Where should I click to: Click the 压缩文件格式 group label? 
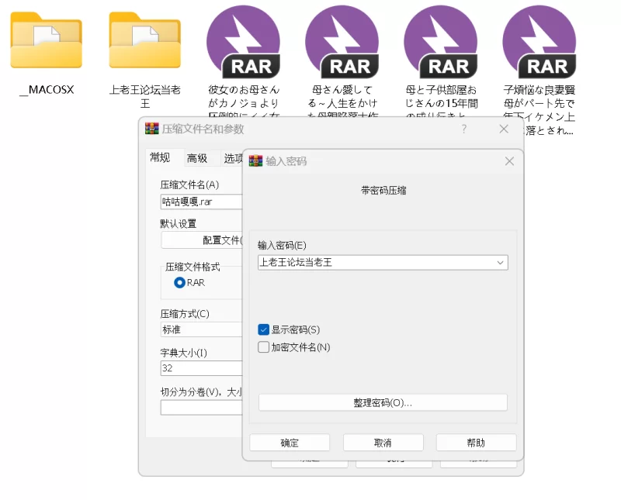(x=193, y=267)
